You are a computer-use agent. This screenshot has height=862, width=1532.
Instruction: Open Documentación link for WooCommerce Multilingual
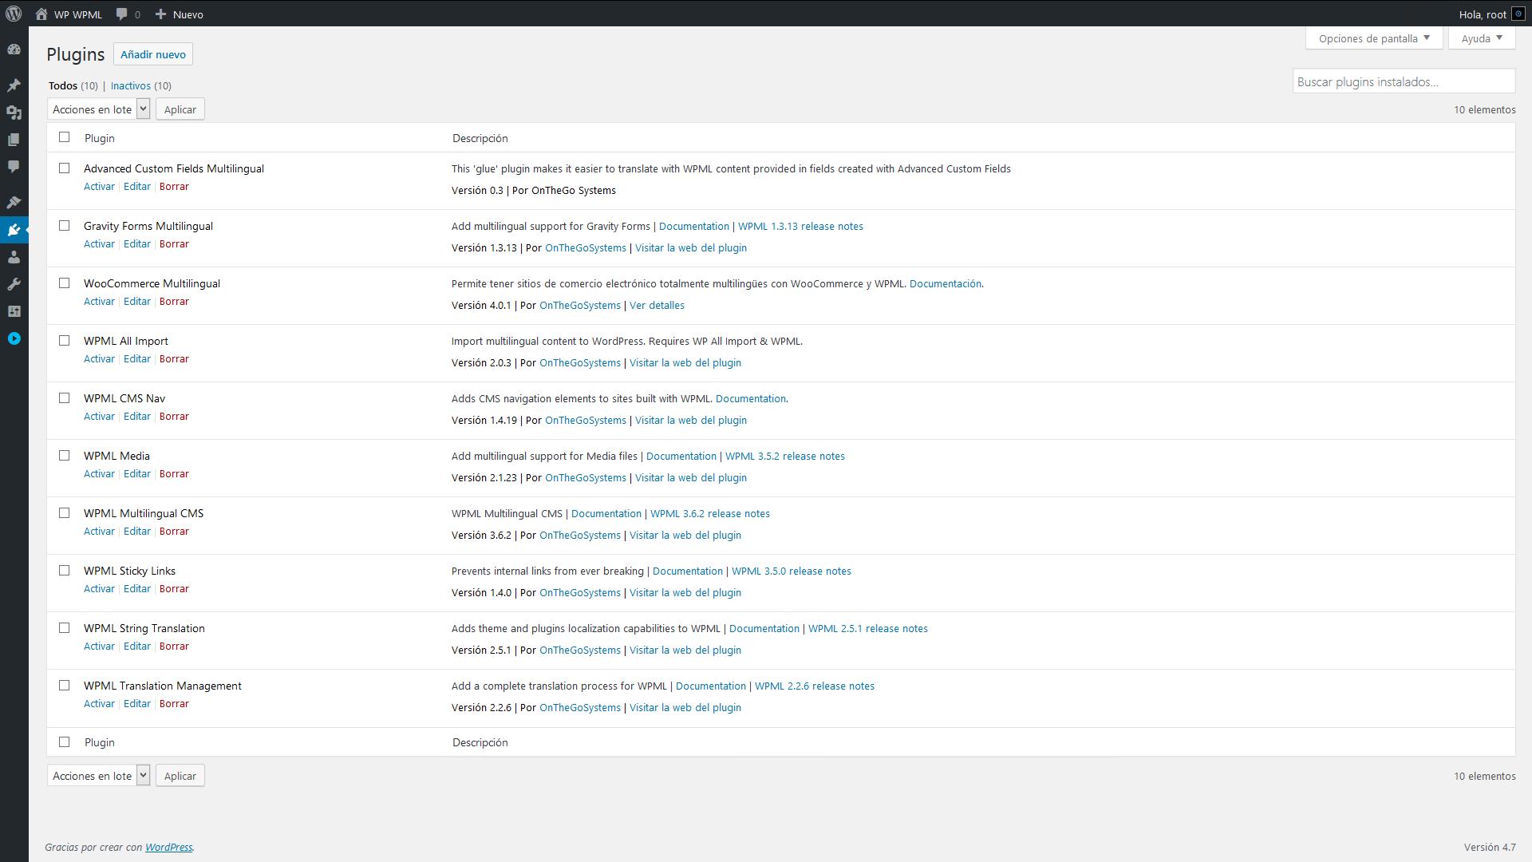946,284
